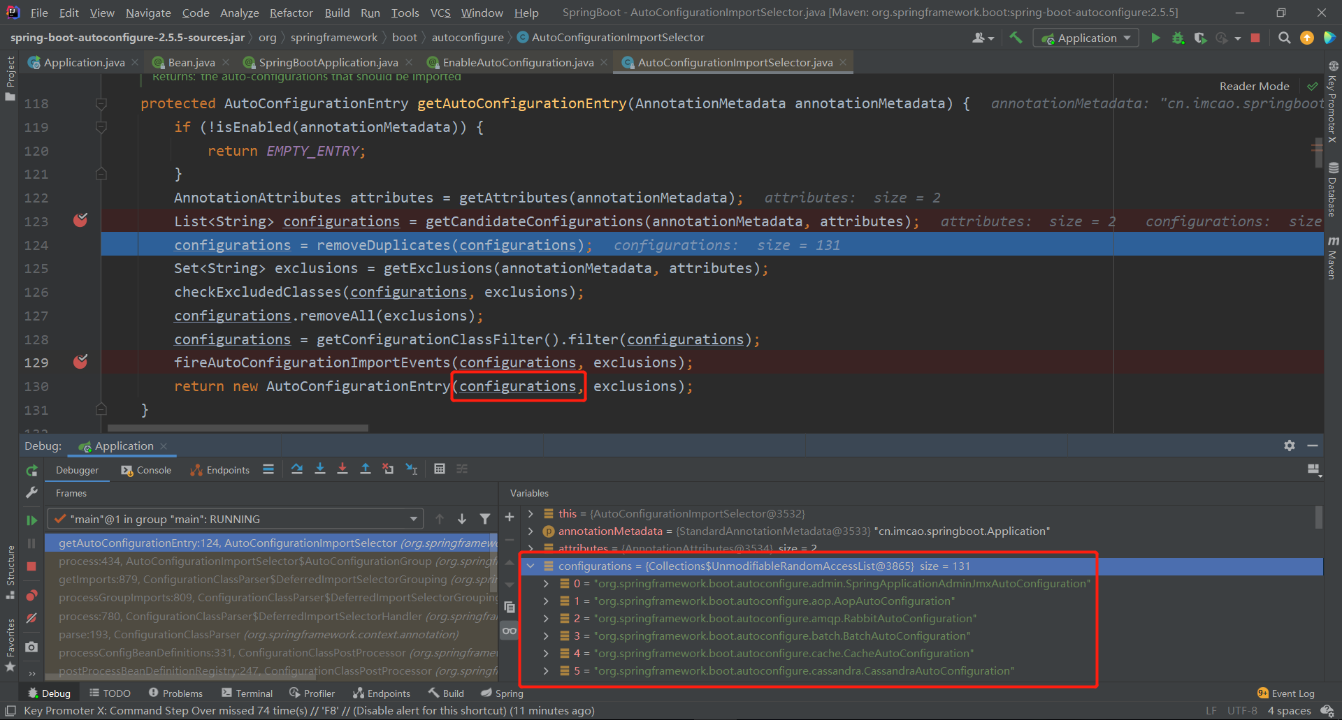Click the Reader Mode label
The height and width of the screenshot is (720, 1342).
[x=1254, y=86]
